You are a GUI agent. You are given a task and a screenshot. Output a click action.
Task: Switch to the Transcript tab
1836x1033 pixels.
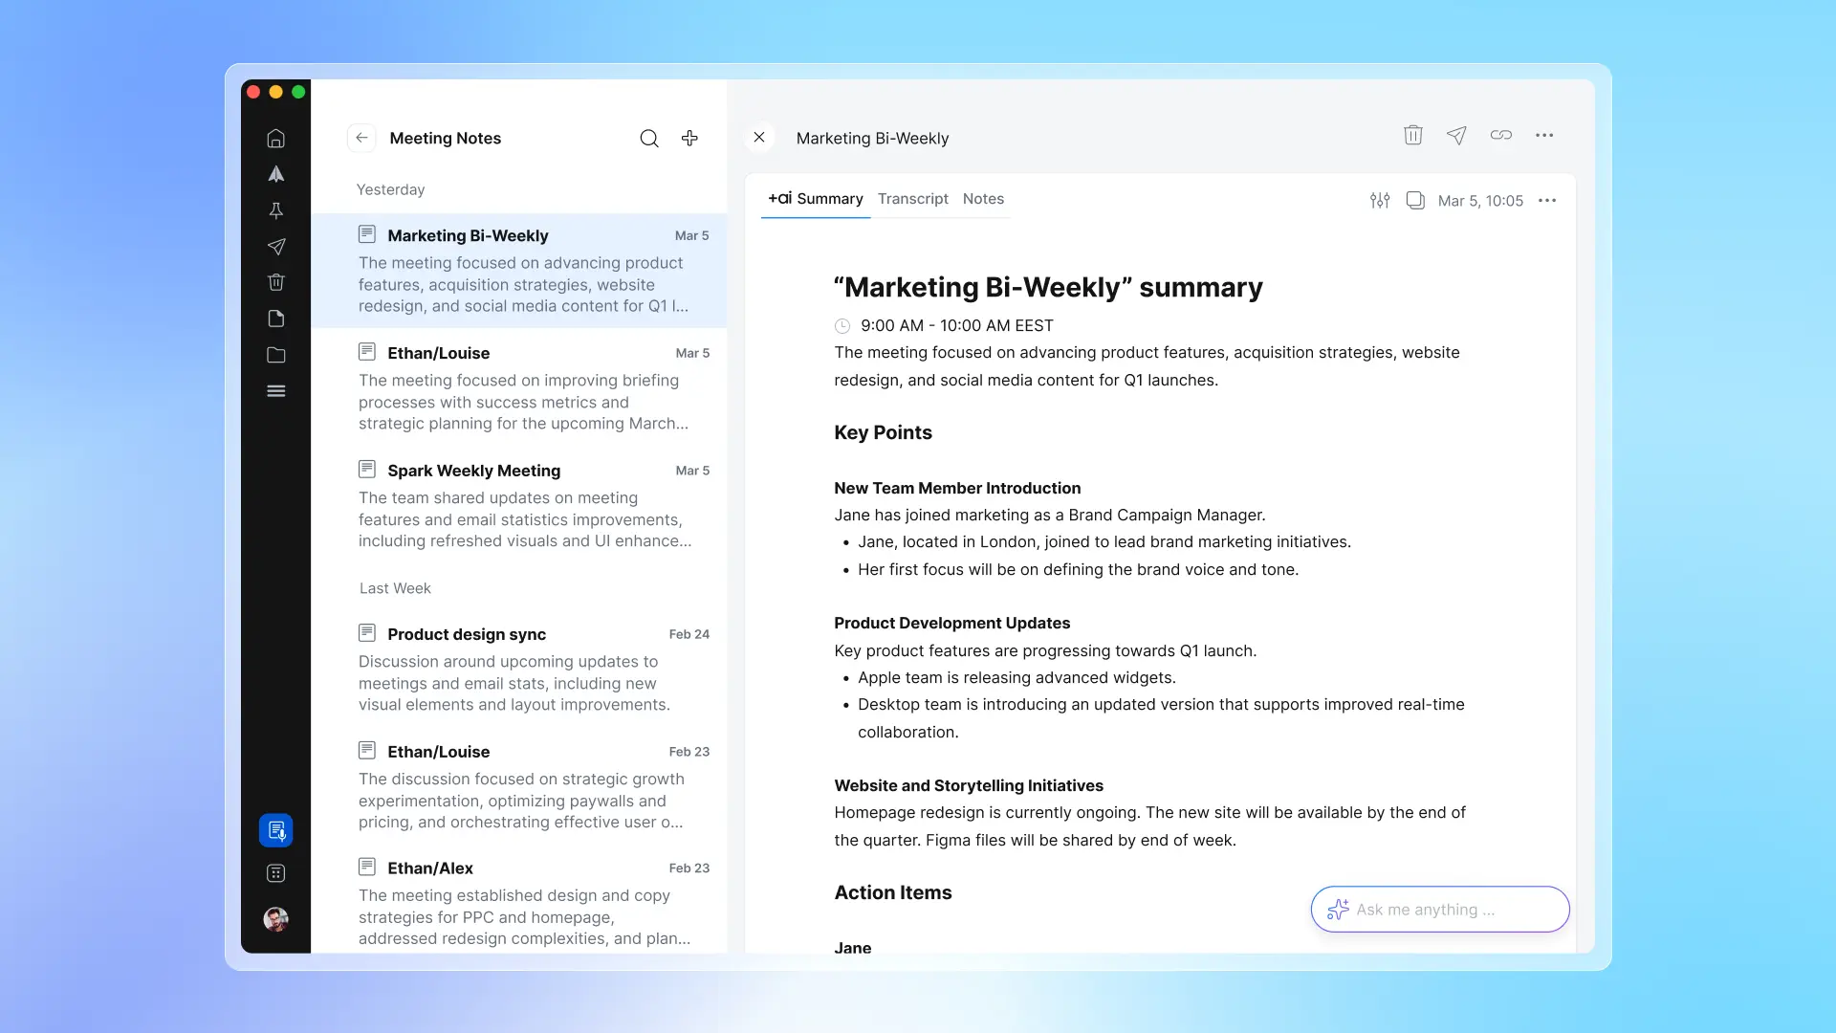coord(912,199)
